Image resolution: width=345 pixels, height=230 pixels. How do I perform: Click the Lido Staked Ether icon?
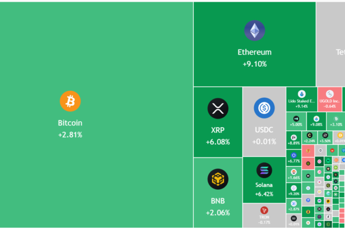301,94
